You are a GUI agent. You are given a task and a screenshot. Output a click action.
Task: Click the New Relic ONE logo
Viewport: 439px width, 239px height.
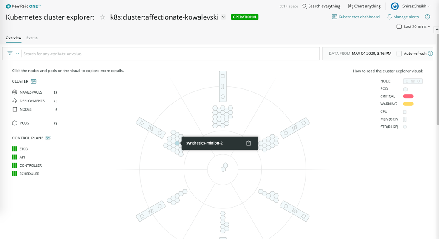pos(23,6)
